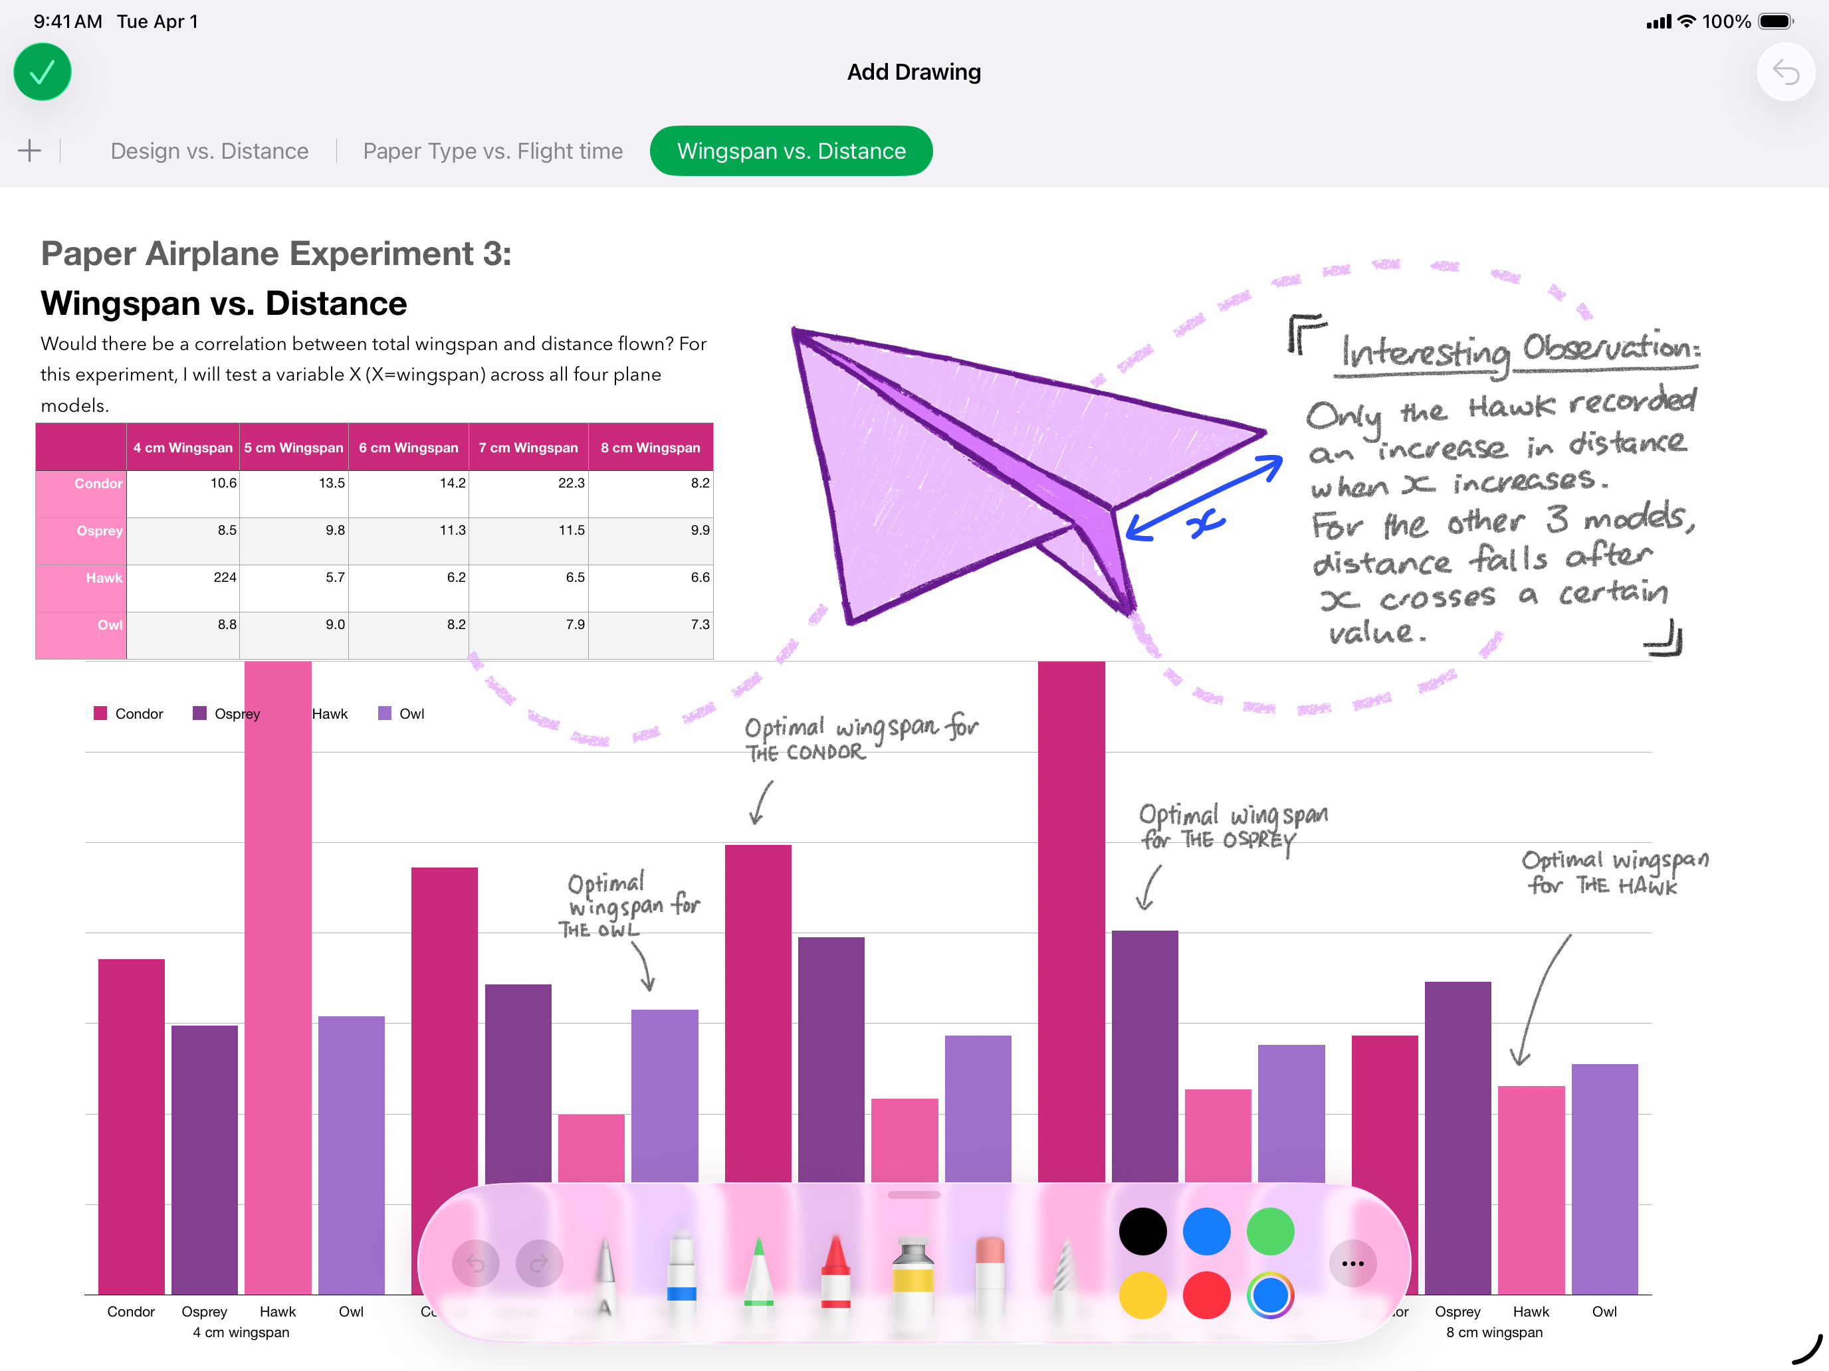Select the Hawk row header
This screenshot has height=1371, width=1829.
coord(81,588)
